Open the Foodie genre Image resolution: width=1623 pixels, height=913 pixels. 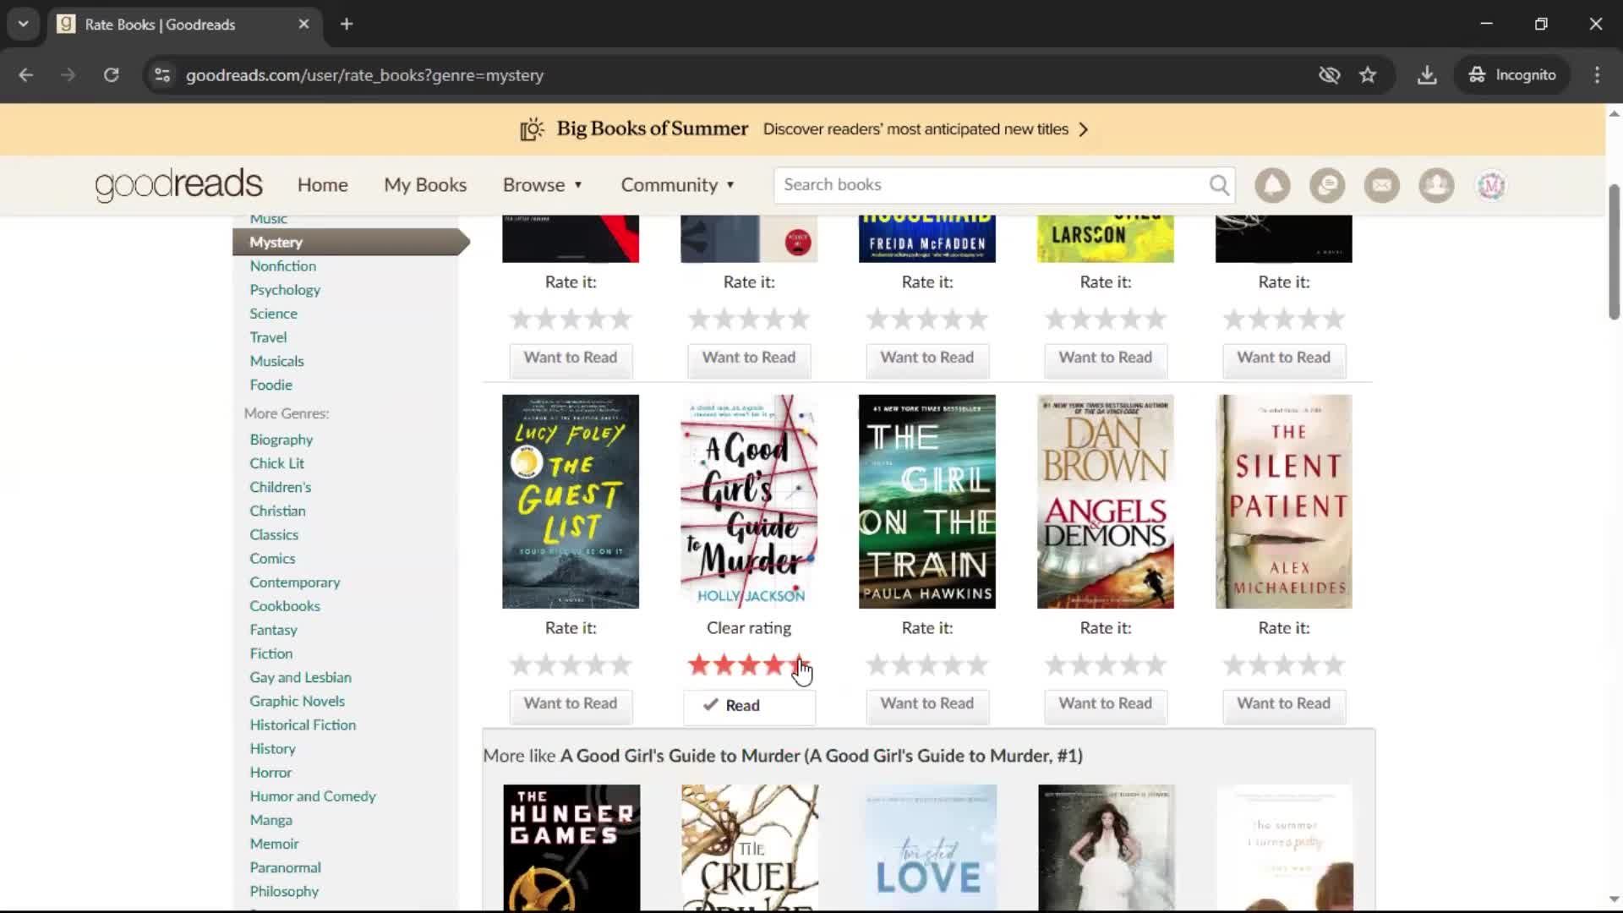pyautogui.click(x=270, y=384)
